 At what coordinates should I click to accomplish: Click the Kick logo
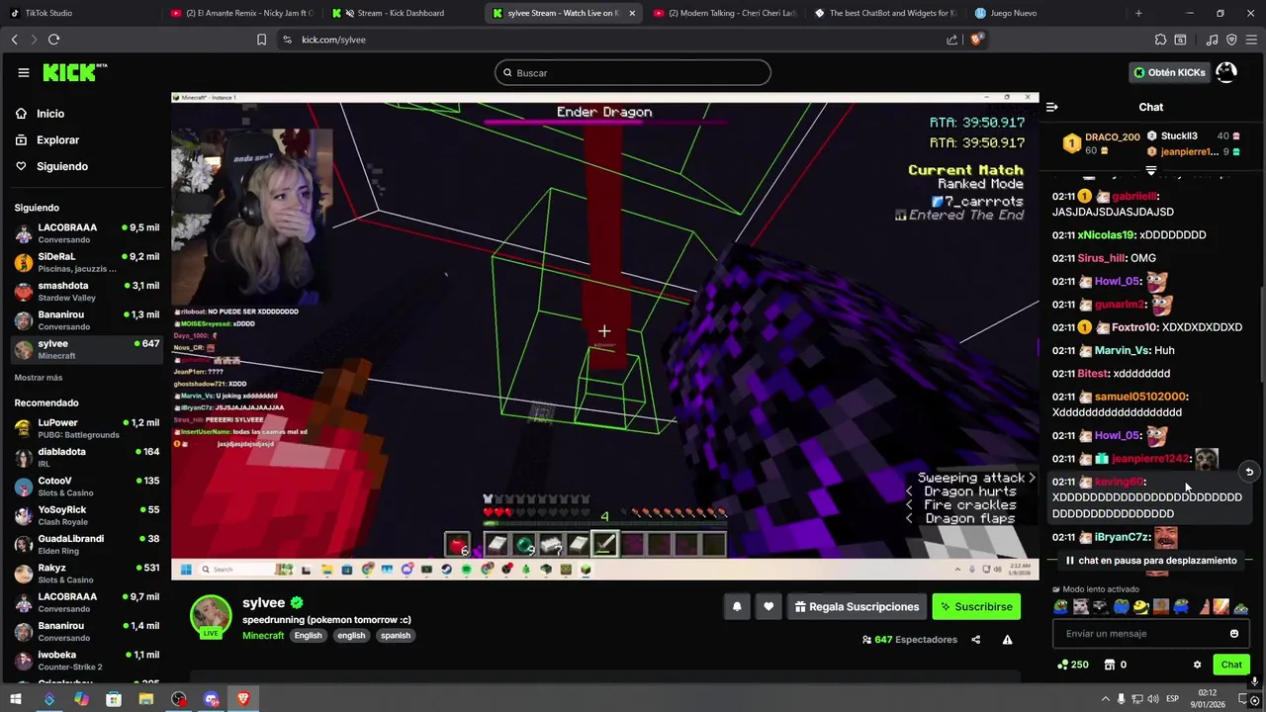(x=75, y=72)
